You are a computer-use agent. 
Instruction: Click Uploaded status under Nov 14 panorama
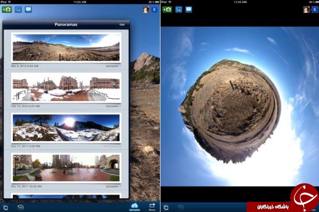coord(113,186)
